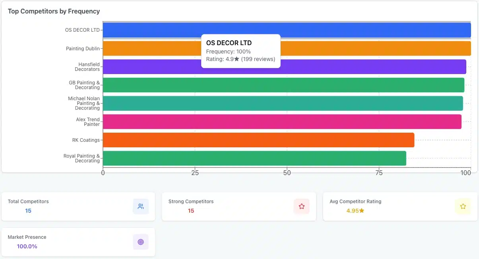The width and height of the screenshot is (479, 259).
Task: Click the 'Royal Painting & Decorating' axis label
Action: point(81,158)
